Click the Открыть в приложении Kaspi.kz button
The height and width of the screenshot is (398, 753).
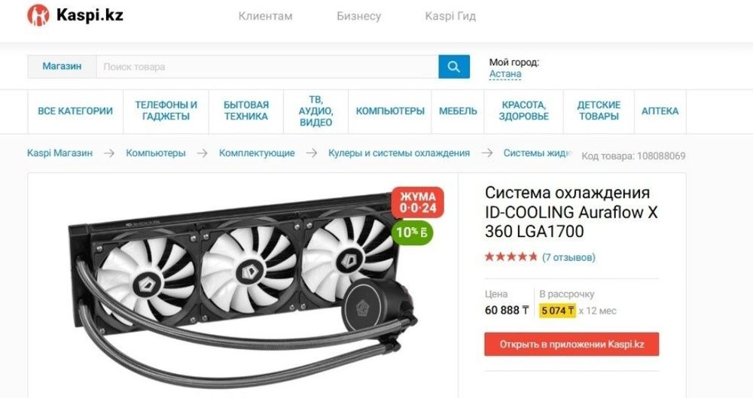coord(572,345)
